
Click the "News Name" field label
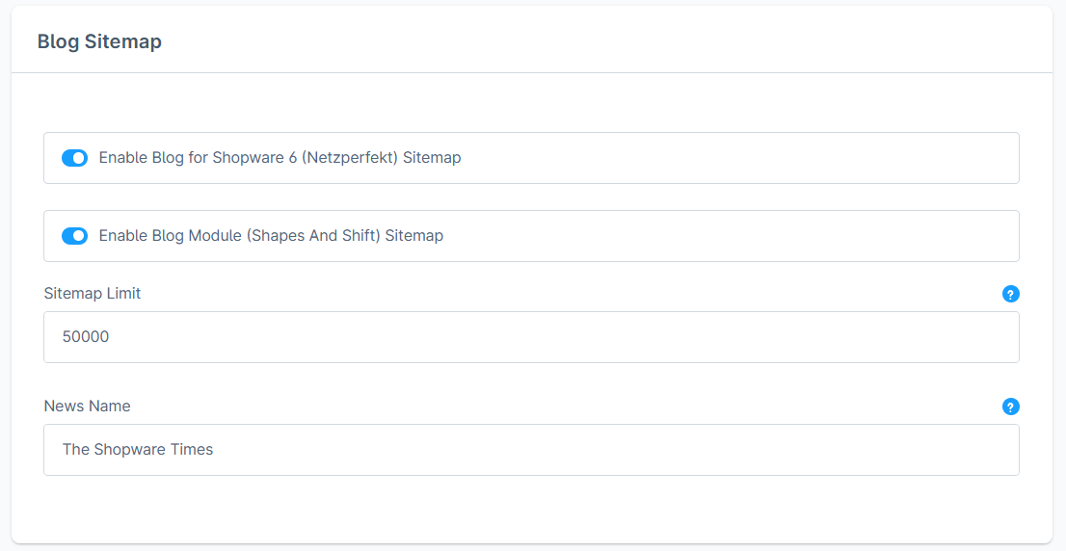point(87,407)
